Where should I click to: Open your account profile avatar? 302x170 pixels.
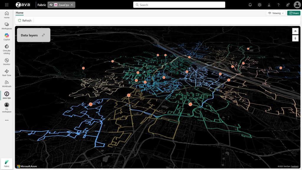pyautogui.click(x=297, y=5)
